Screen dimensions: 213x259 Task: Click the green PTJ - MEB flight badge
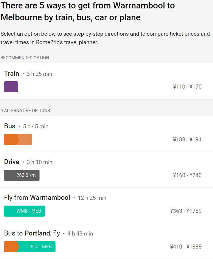37,247
